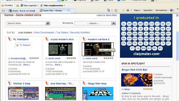
Task: Click the add to favorites bar star icon
Action: click(x=17, y=5)
